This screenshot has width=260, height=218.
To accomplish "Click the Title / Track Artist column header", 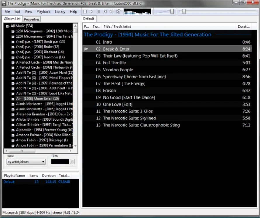I will point(169,27).
